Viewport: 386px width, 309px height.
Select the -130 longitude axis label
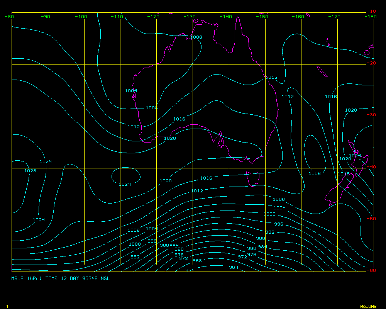tap(190, 17)
